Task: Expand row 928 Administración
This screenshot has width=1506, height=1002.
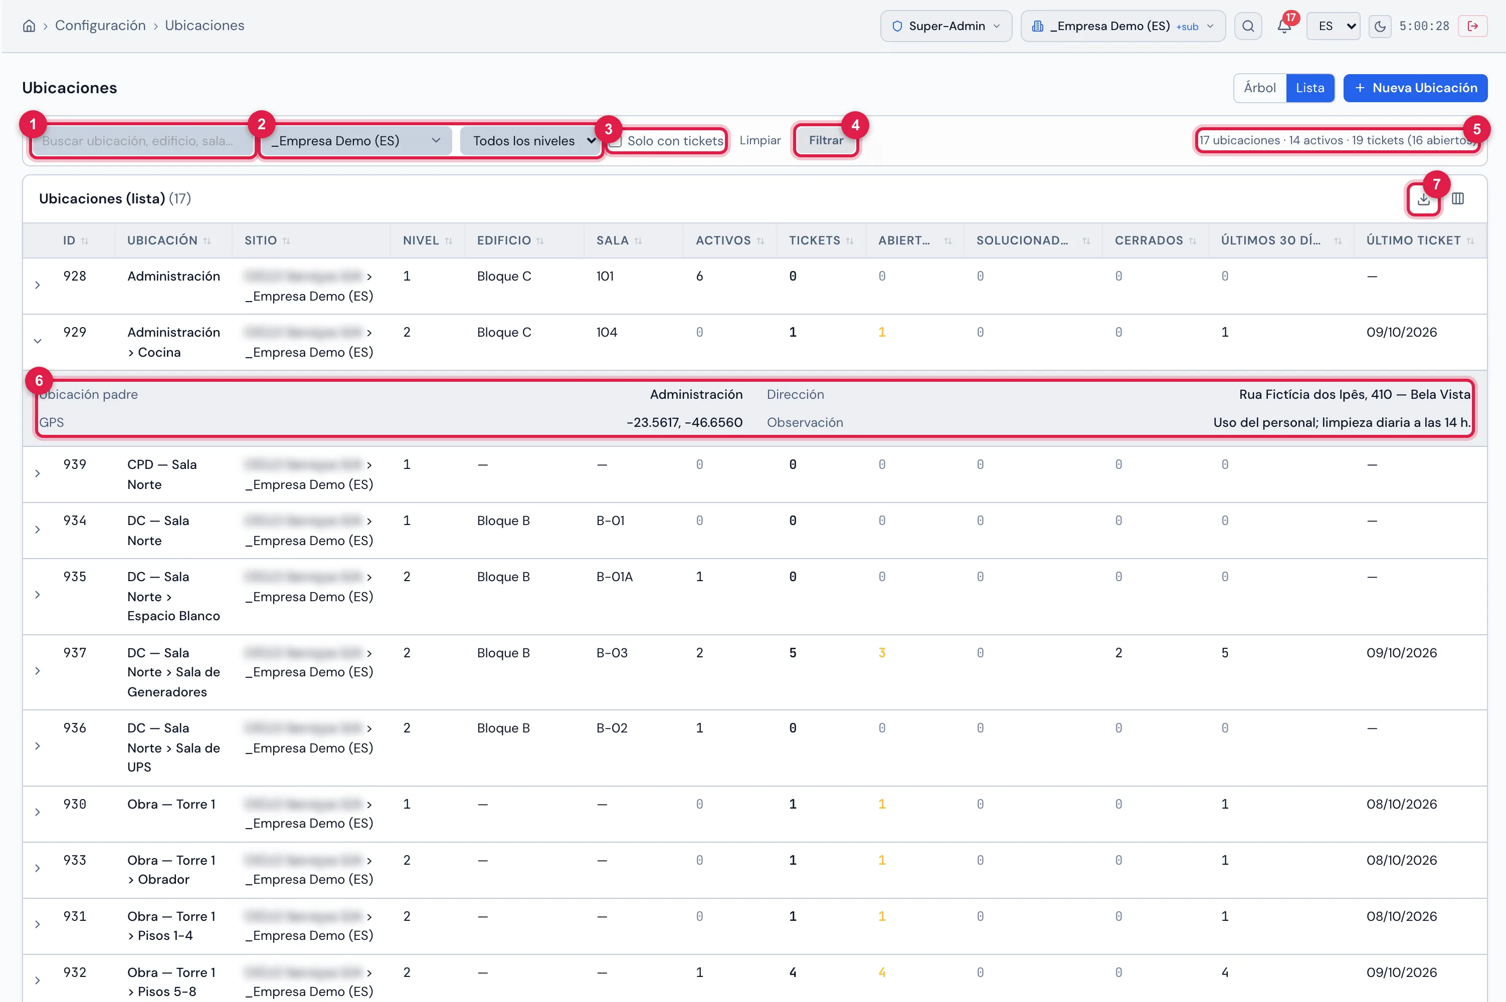Action: tap(38, 285)
